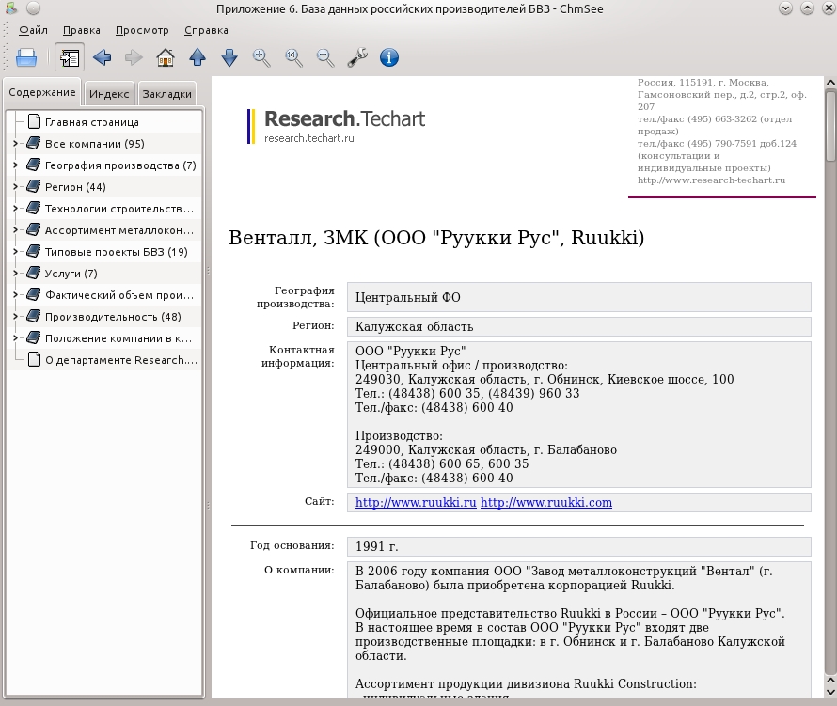Click book icon beside Технологии строительства
This screenshot has height=706, width=837.
[x=34, y=208]
